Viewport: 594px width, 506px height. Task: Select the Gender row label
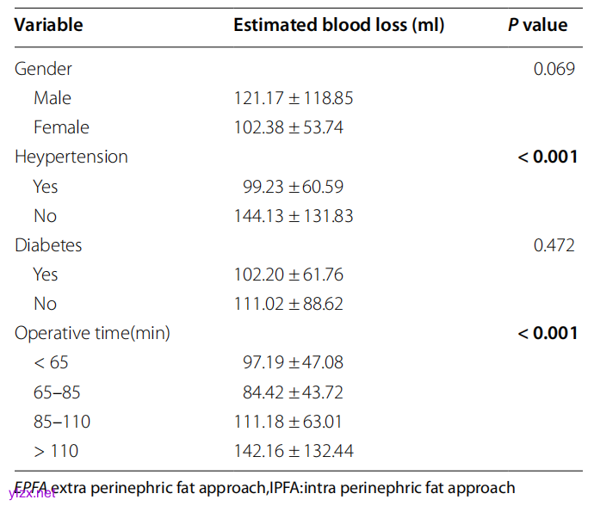pyautogui.click(x=43, y=69)
